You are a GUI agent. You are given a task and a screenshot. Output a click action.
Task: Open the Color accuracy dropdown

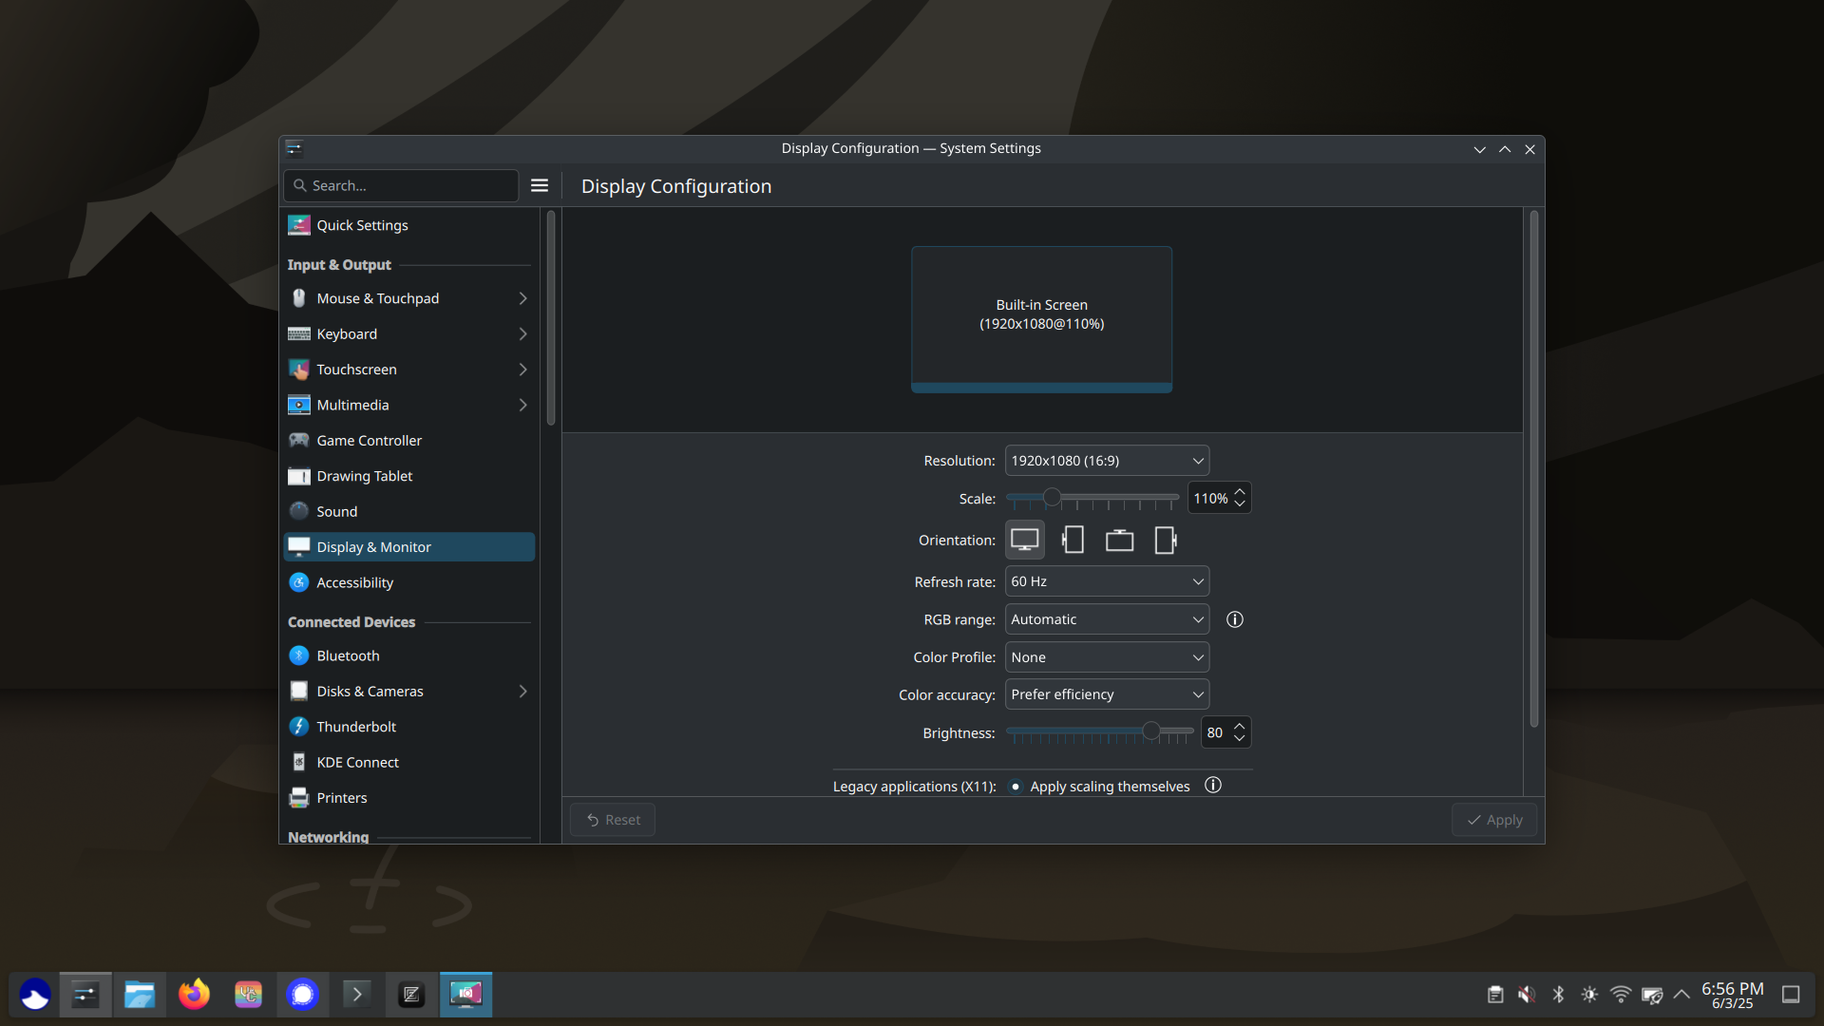click(x=1107, y=694)
